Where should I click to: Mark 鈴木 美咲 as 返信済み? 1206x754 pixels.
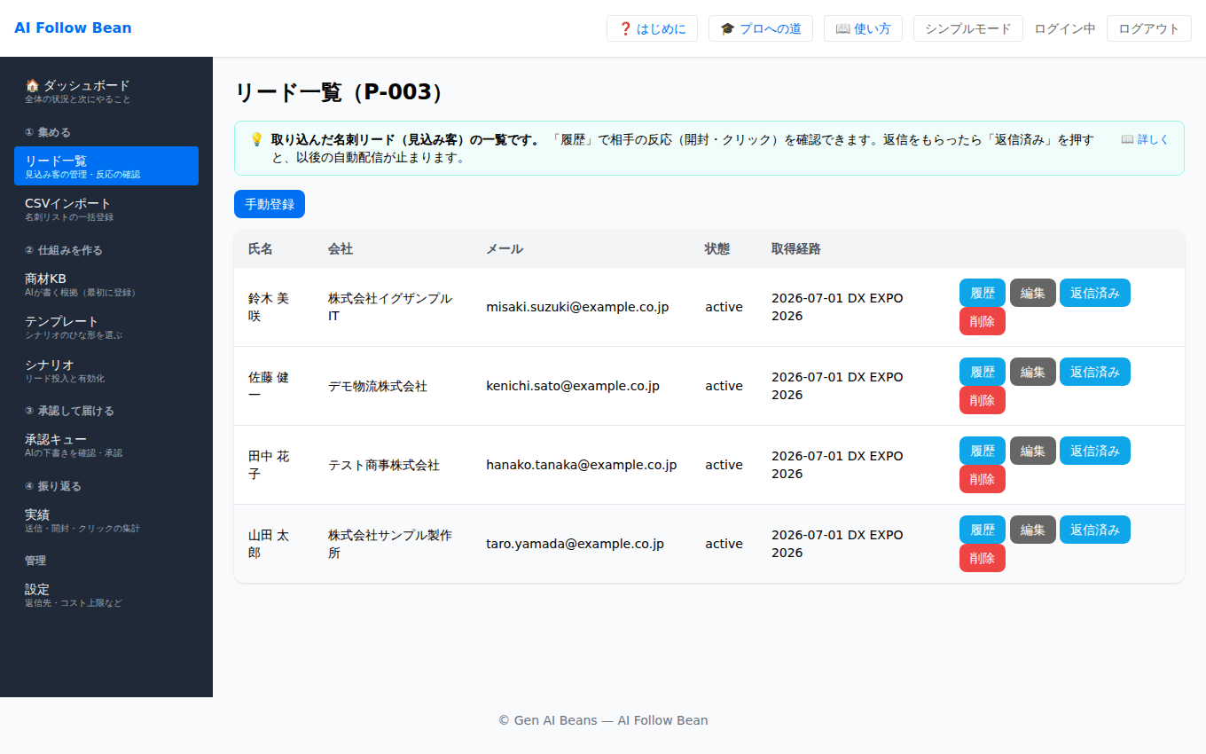coord(1095,293)
